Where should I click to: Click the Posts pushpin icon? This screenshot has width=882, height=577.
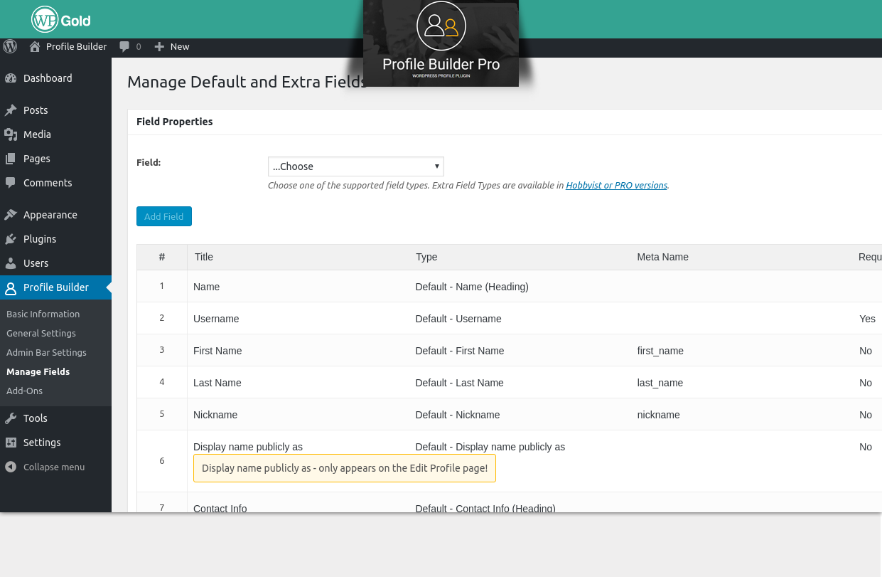11,110
